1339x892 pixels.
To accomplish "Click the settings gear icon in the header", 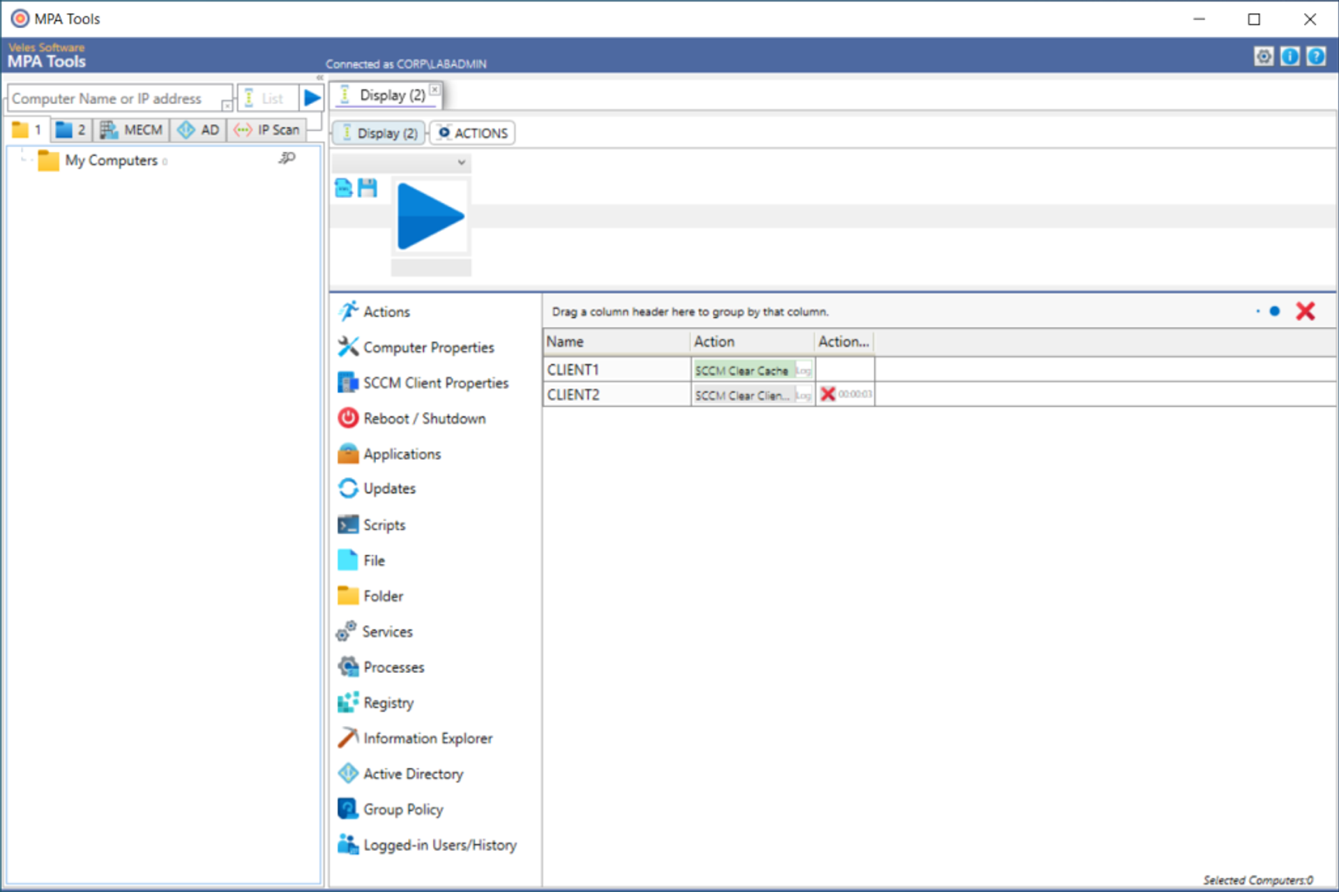I will (1264, 56).
